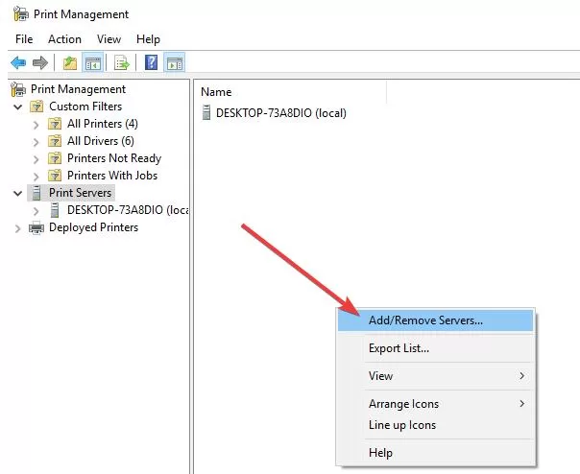Expand the Printers Not Ready node
580x474 pixels.
[x=36, y=159]
